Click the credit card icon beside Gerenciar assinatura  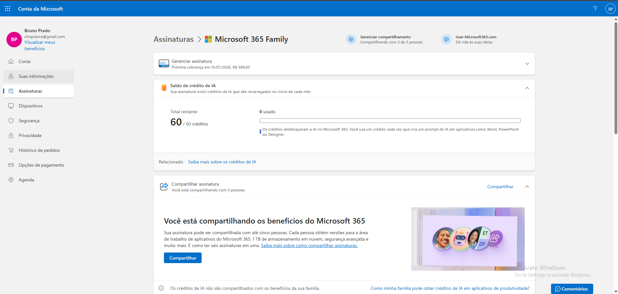point(164,64)
